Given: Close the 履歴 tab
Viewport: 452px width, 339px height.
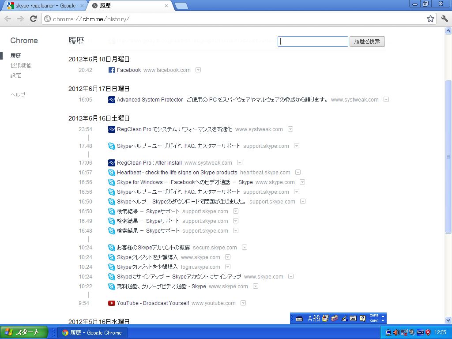Looking at the screenshot, I should coord(166,6).
